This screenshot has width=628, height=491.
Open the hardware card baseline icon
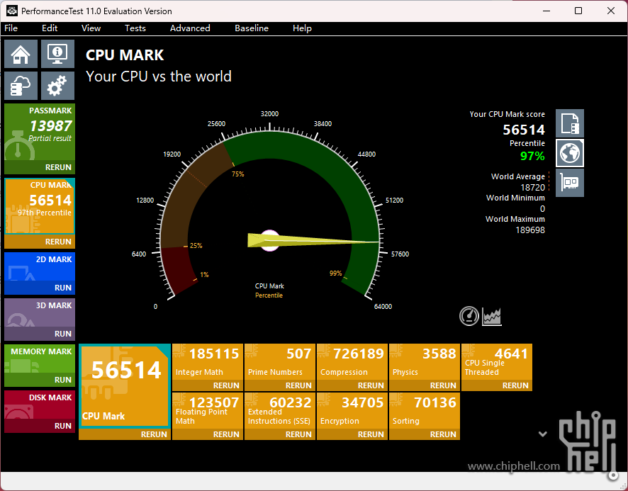point(570,183)
